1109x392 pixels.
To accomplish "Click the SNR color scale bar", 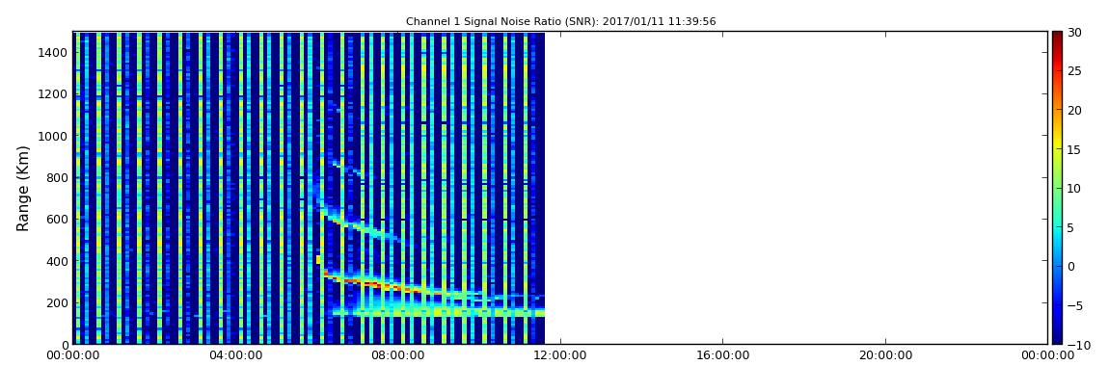I will 1057,188.
